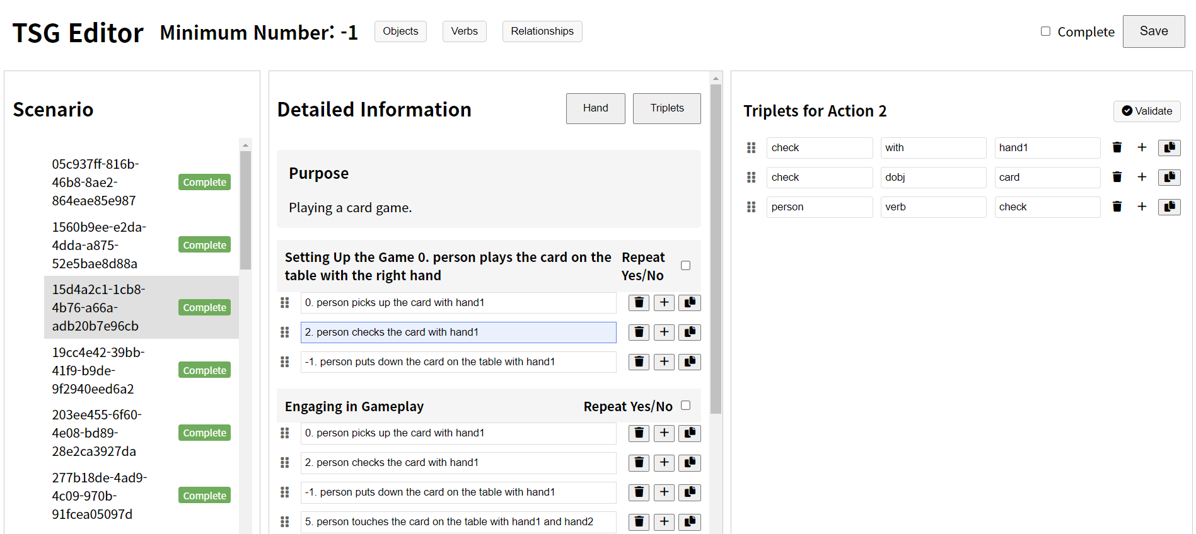This screenshot has height=534, width=1196.
Task: Click the 'dobj' triplet input field
Action: [x=932, y=178]
